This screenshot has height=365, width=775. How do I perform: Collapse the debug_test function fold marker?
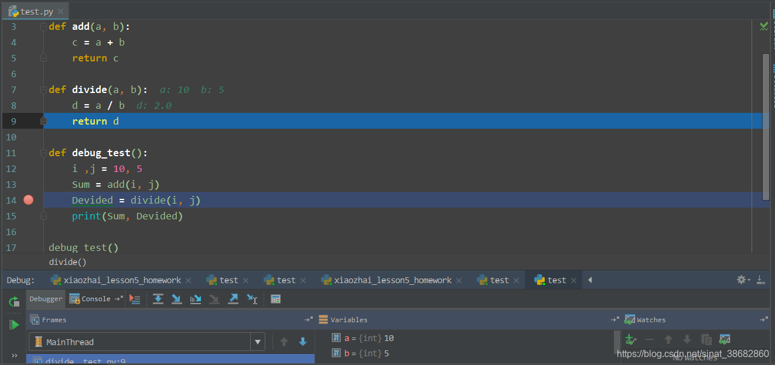(x=43, y=153)
